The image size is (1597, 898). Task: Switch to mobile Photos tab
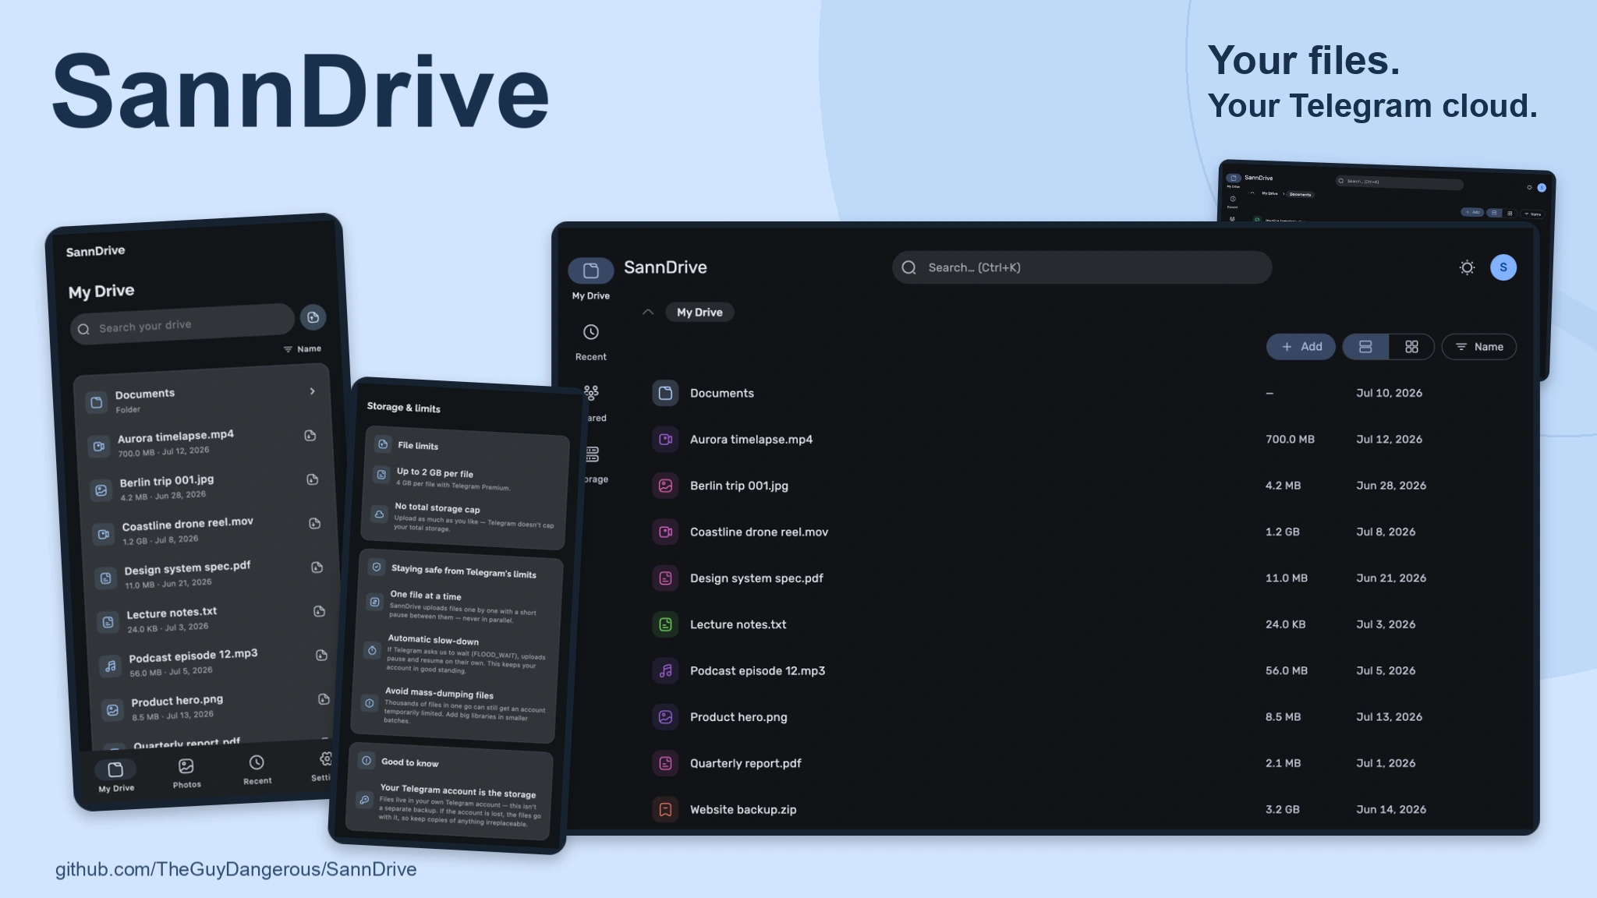[186, 773]
